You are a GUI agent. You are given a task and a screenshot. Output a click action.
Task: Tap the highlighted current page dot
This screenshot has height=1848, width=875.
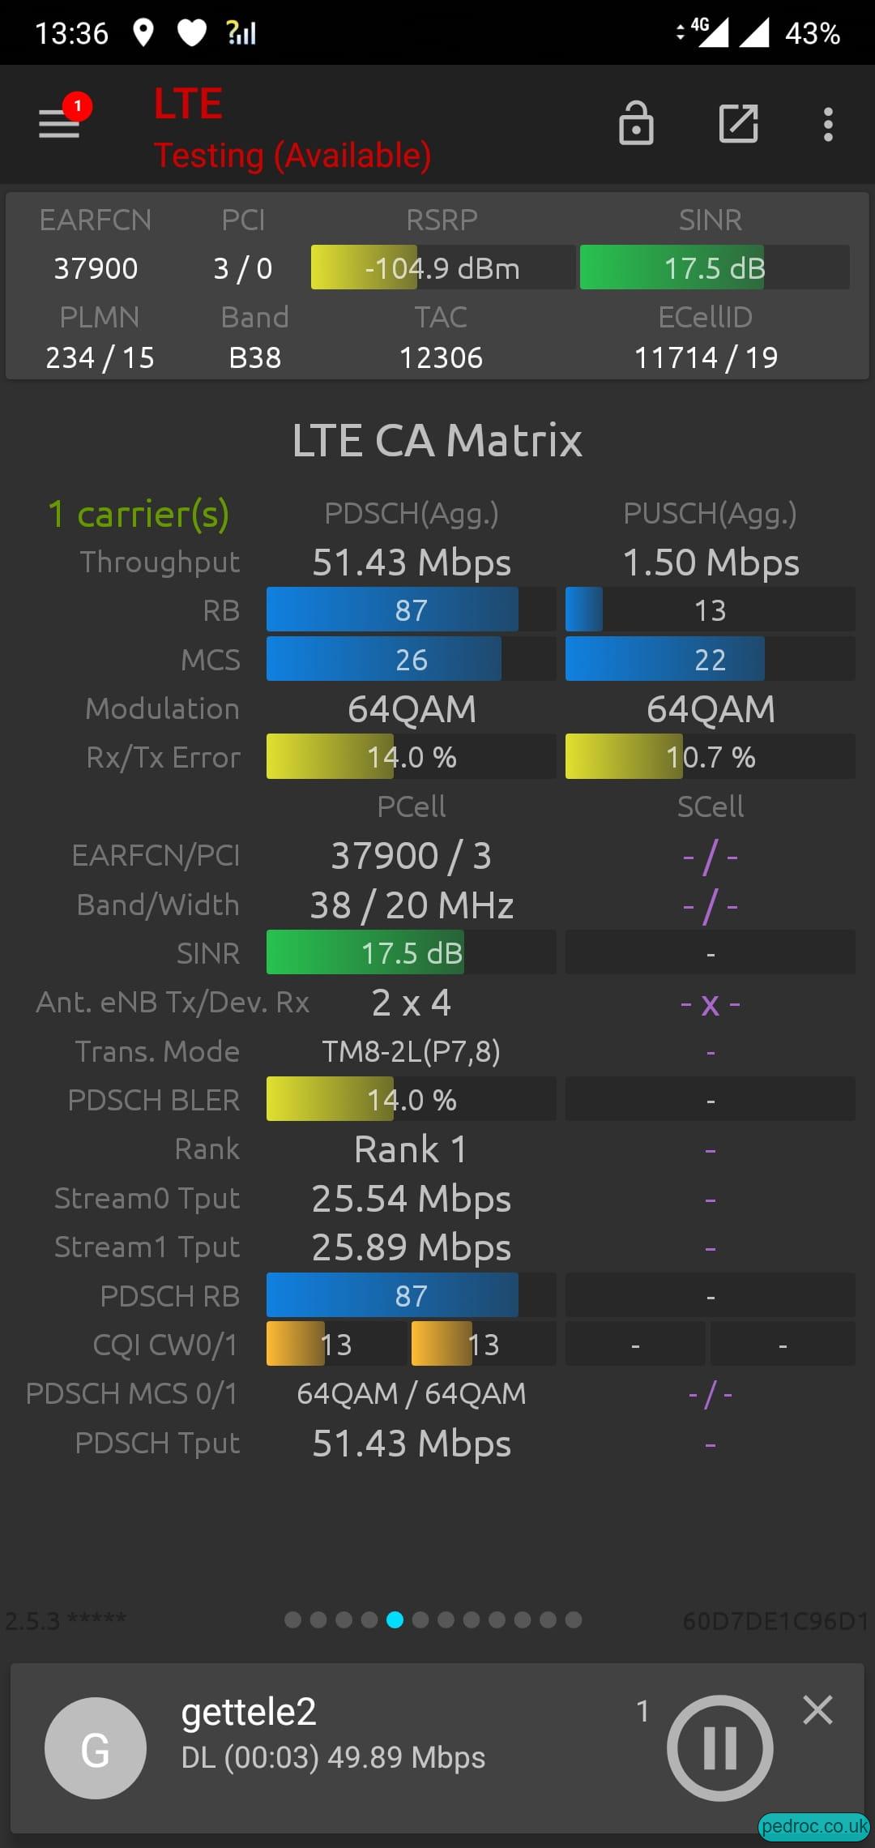pos(395,1619)
